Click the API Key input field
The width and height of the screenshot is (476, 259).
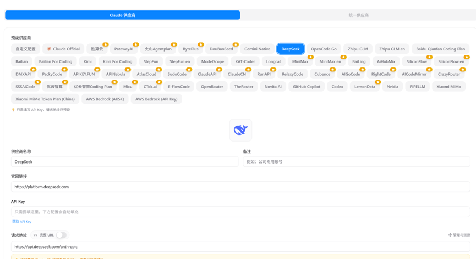[x=240, y=212]
